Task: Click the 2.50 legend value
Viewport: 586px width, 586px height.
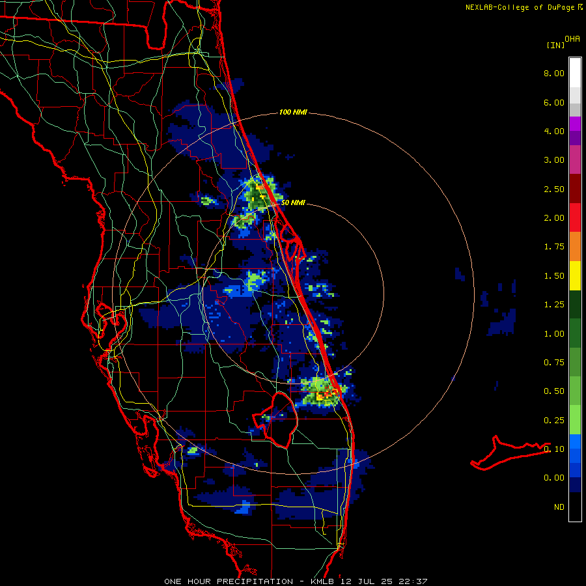Action: pyautogui.click(x=554, y=189)
